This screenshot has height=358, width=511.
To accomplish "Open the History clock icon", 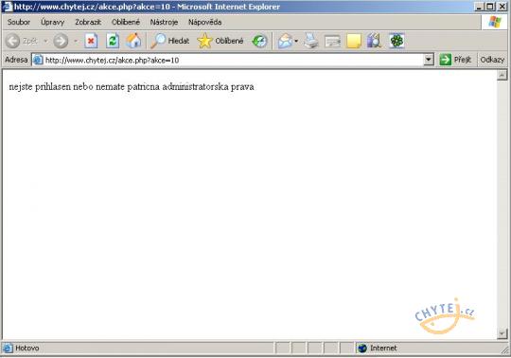I will 259,41.
